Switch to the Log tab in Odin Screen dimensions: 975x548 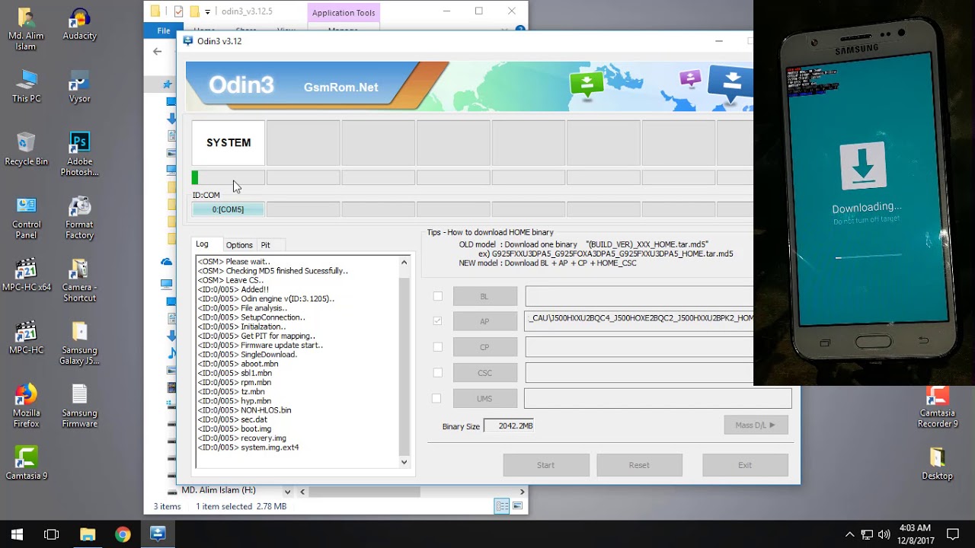click(x=202, y=244)
